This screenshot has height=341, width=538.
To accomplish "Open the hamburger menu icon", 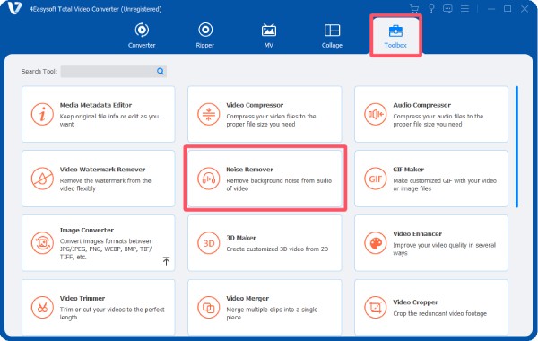I will pyautogui.click(x=464, y=9).
